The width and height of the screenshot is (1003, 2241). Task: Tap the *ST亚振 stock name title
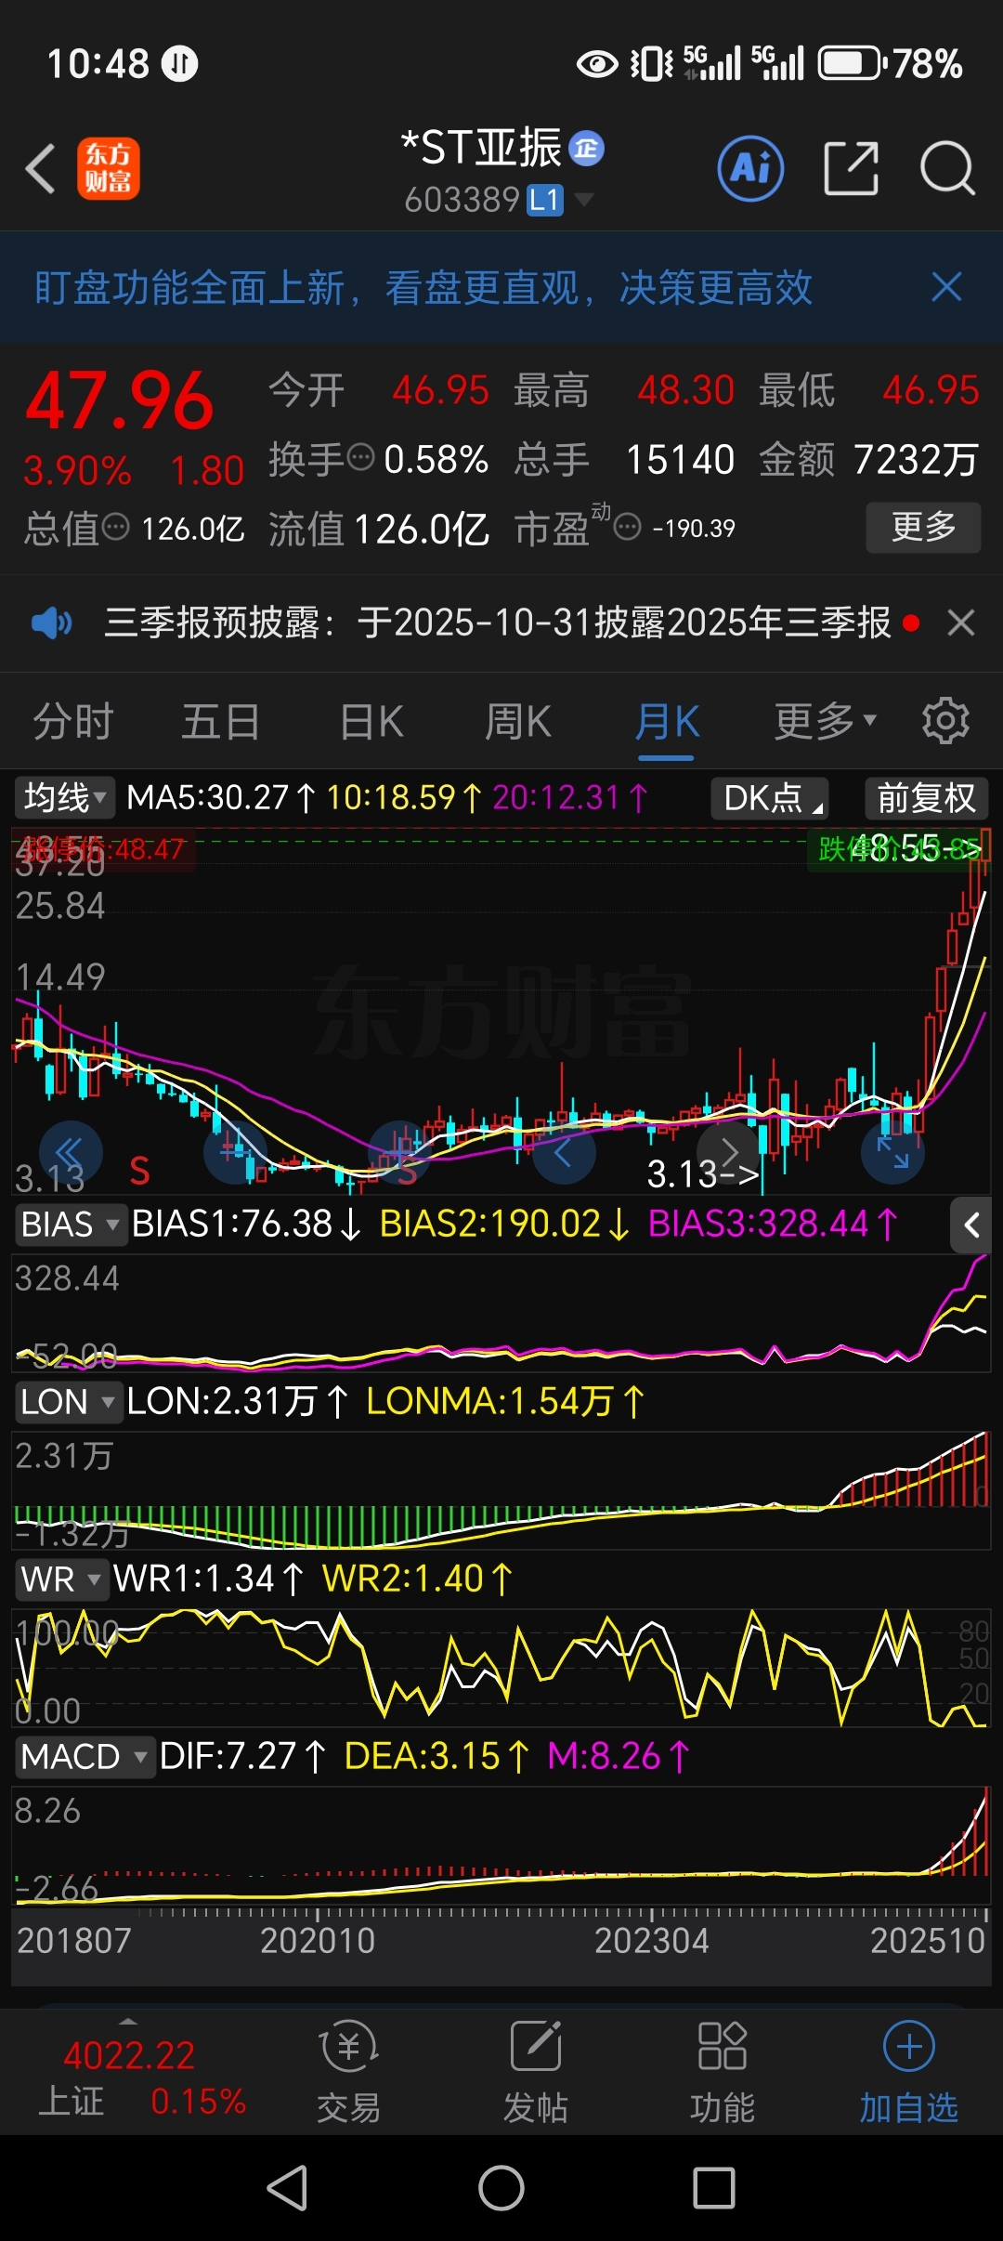(x=482, y=148)
